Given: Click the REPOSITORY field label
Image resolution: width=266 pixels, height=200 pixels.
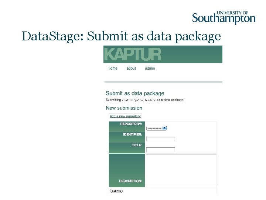Looking at the screenshot, I should (x=131, y=124).
